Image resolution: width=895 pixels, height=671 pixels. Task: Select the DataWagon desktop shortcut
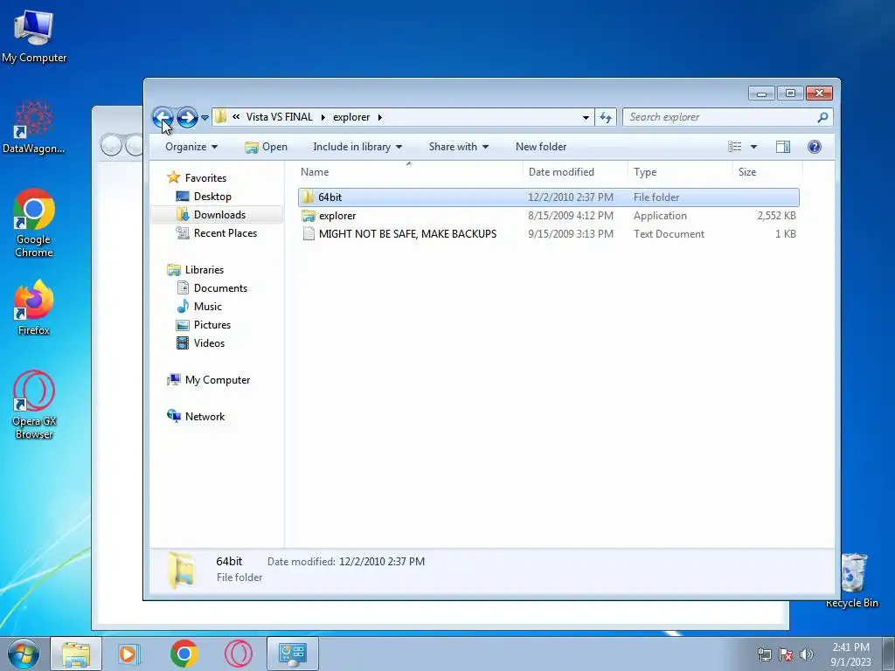(x=34, y=128)
